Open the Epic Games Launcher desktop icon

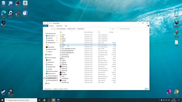(x=11, y=93)
